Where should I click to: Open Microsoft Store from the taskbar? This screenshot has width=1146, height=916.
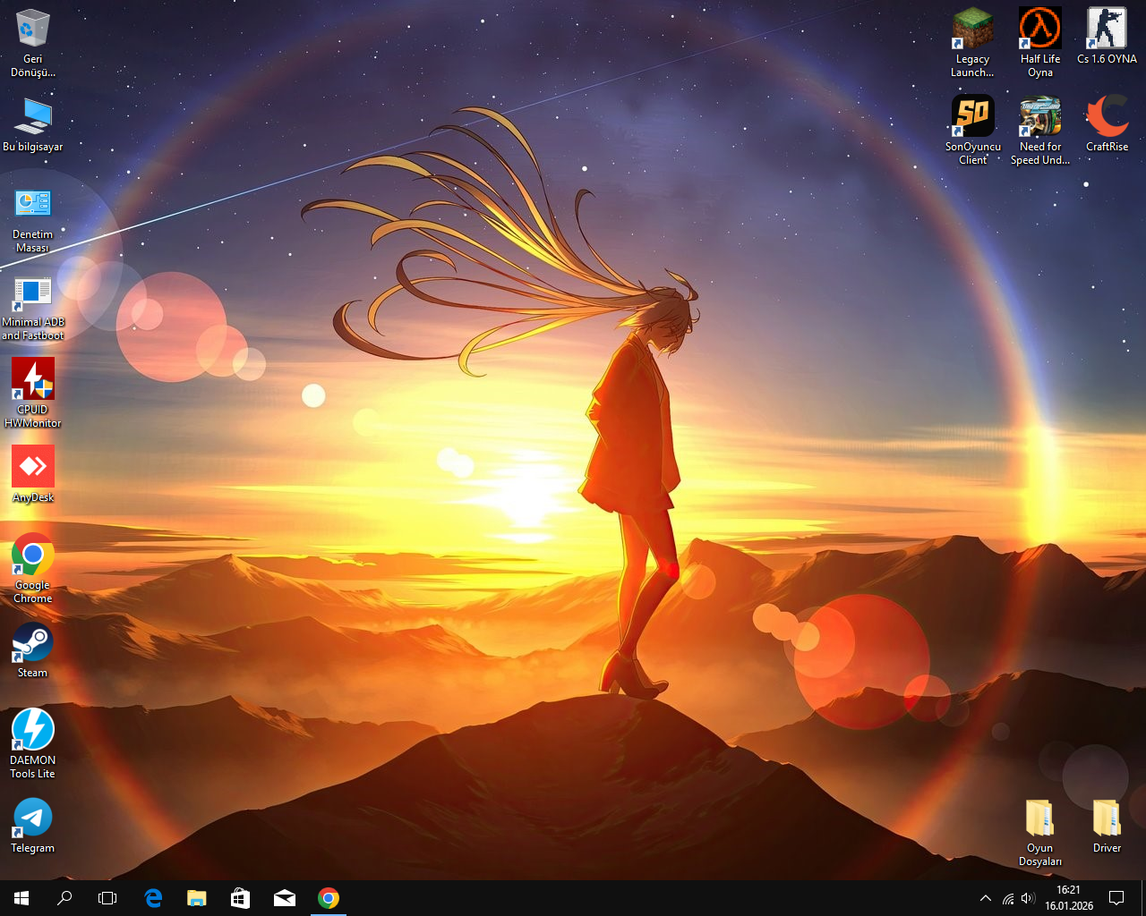coord(241,898)
